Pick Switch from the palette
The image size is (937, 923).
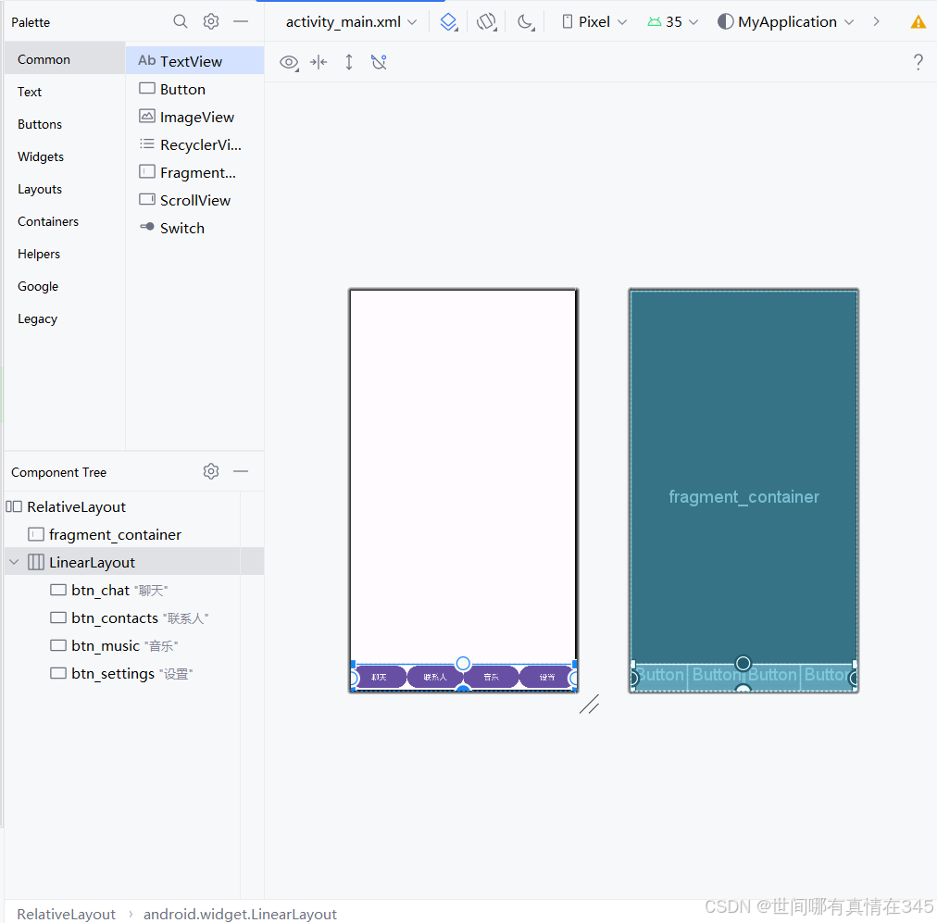tap(194, 229)
